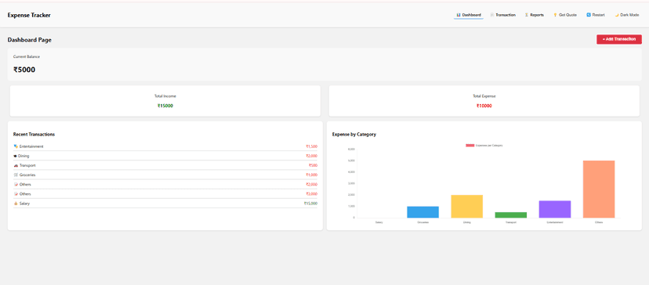Image resolution: width=649 pixels, height=285 pixels.
Task: Click the Total Expense label
Action: [x=484, y=96]
